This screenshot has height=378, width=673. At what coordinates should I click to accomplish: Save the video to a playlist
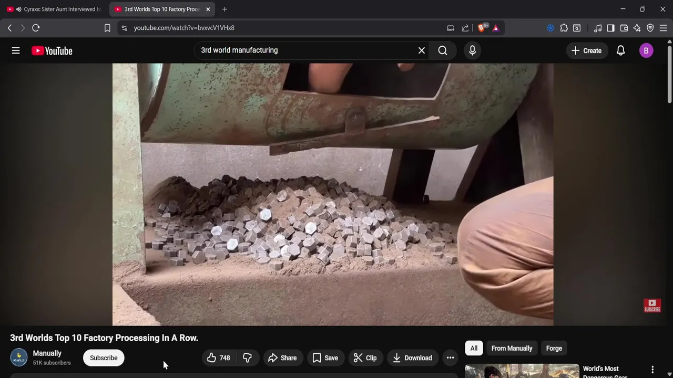pyautogui.click(x=325, y=358)
